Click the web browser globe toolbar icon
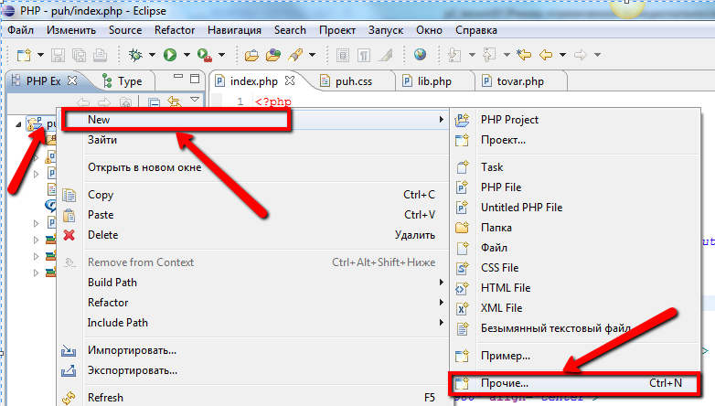715x406 pixels. click(x=420, y=55)
